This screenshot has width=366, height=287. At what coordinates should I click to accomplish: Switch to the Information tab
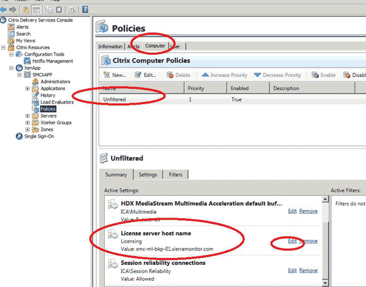coord(110,47)
